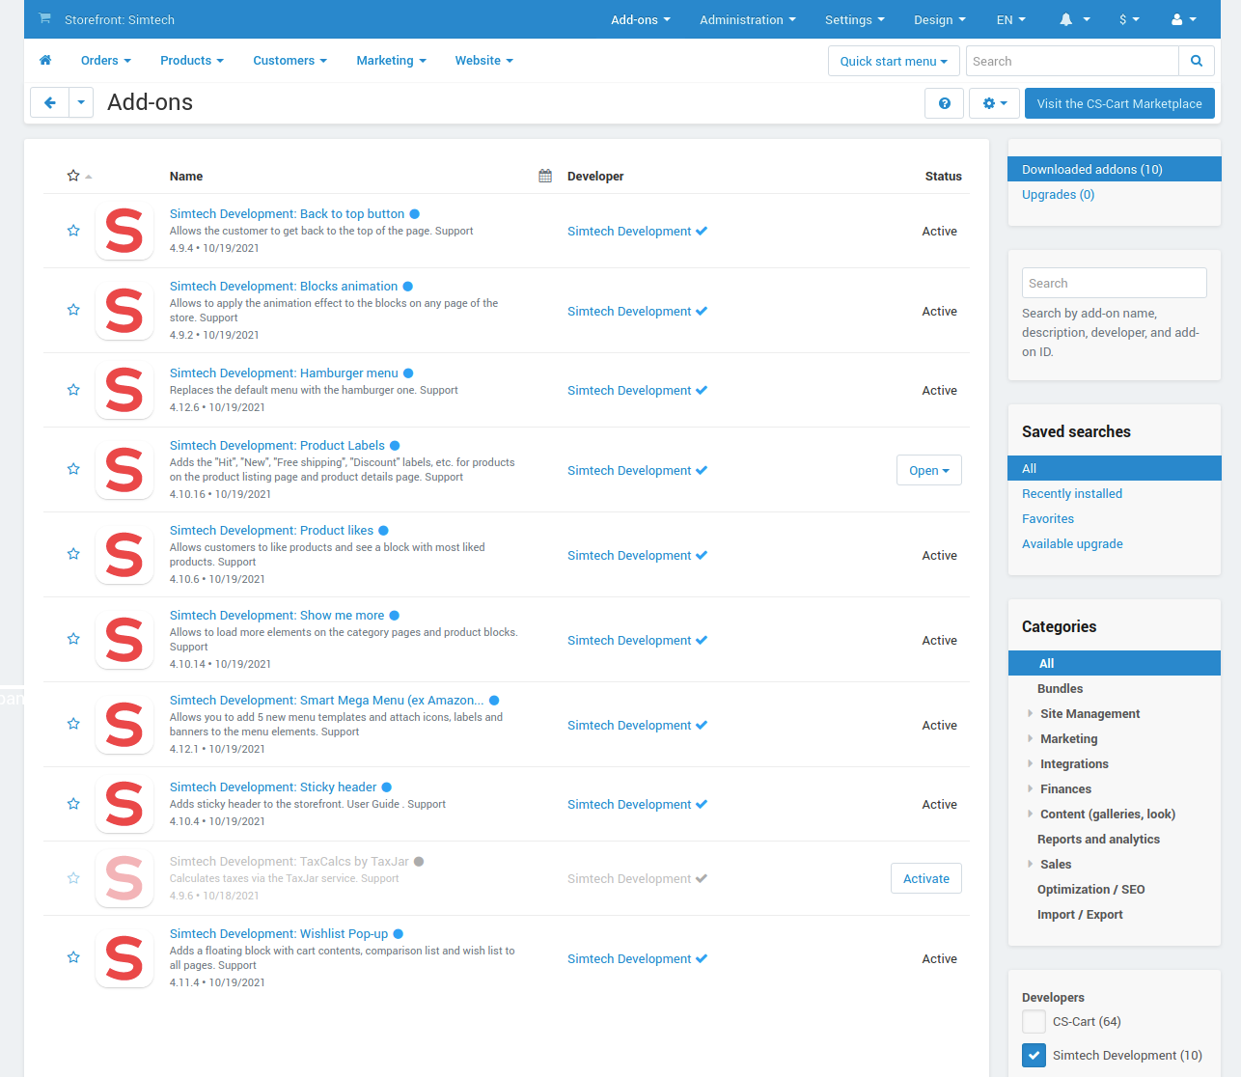The height and width of the screenshot is (1077, 1241).
Task: Favorite the Wishlist Pop-up add-on
Action: (x=73, y=957)
